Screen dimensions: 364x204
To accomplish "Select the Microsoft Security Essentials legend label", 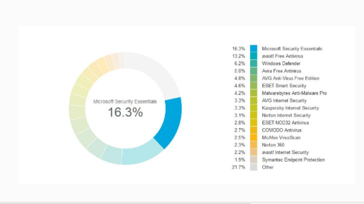I will coord(292,49).
